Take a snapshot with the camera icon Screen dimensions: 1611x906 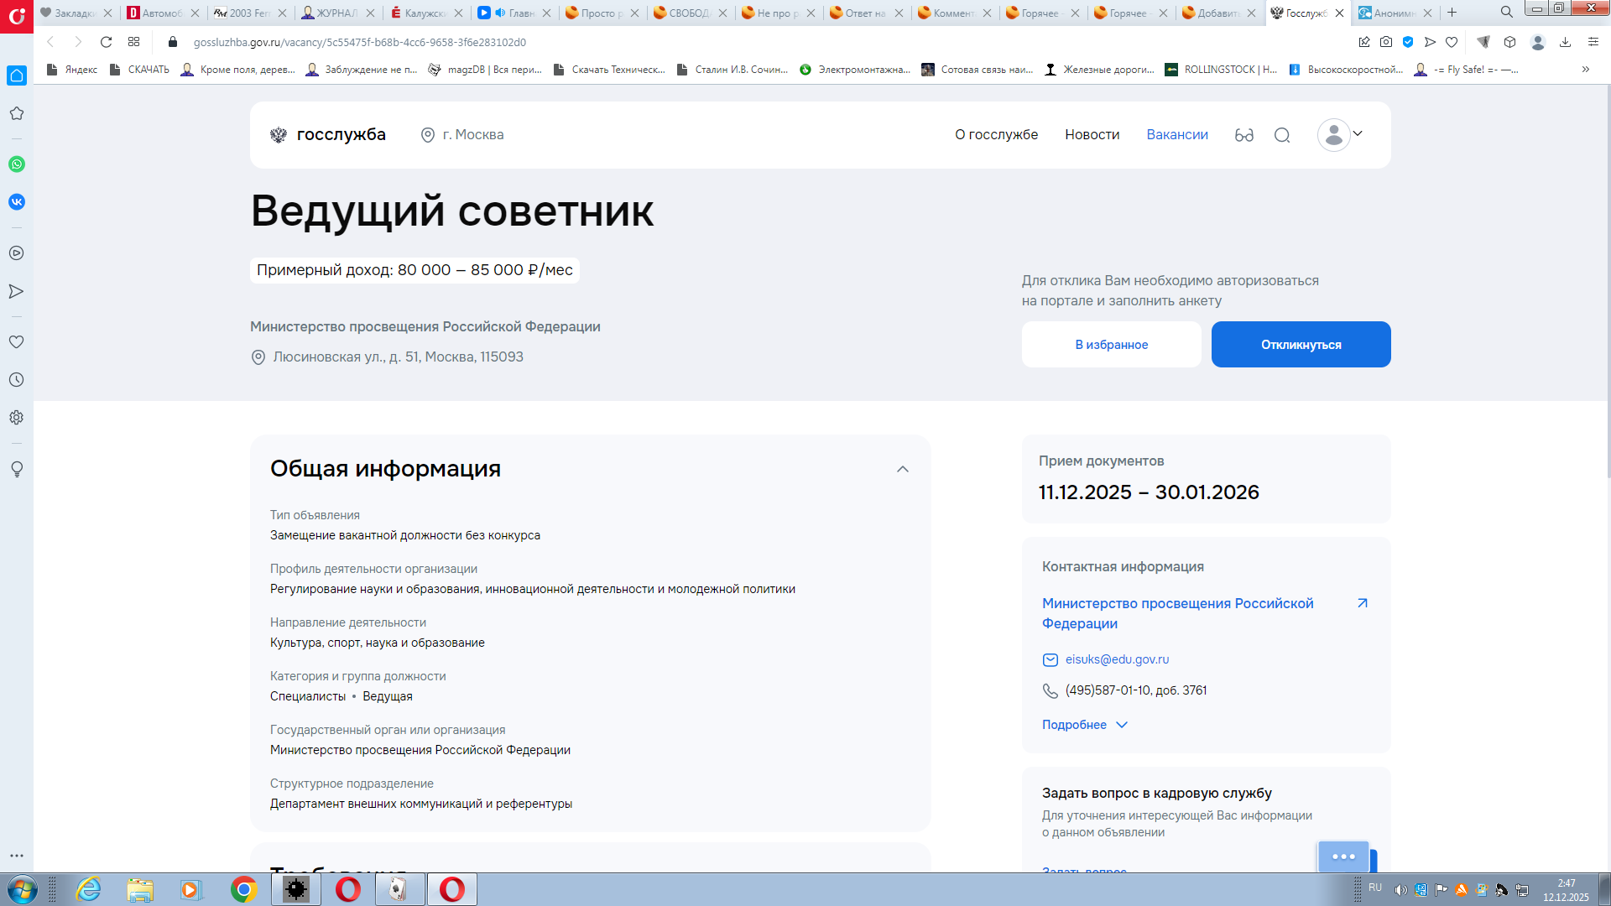1386,42
